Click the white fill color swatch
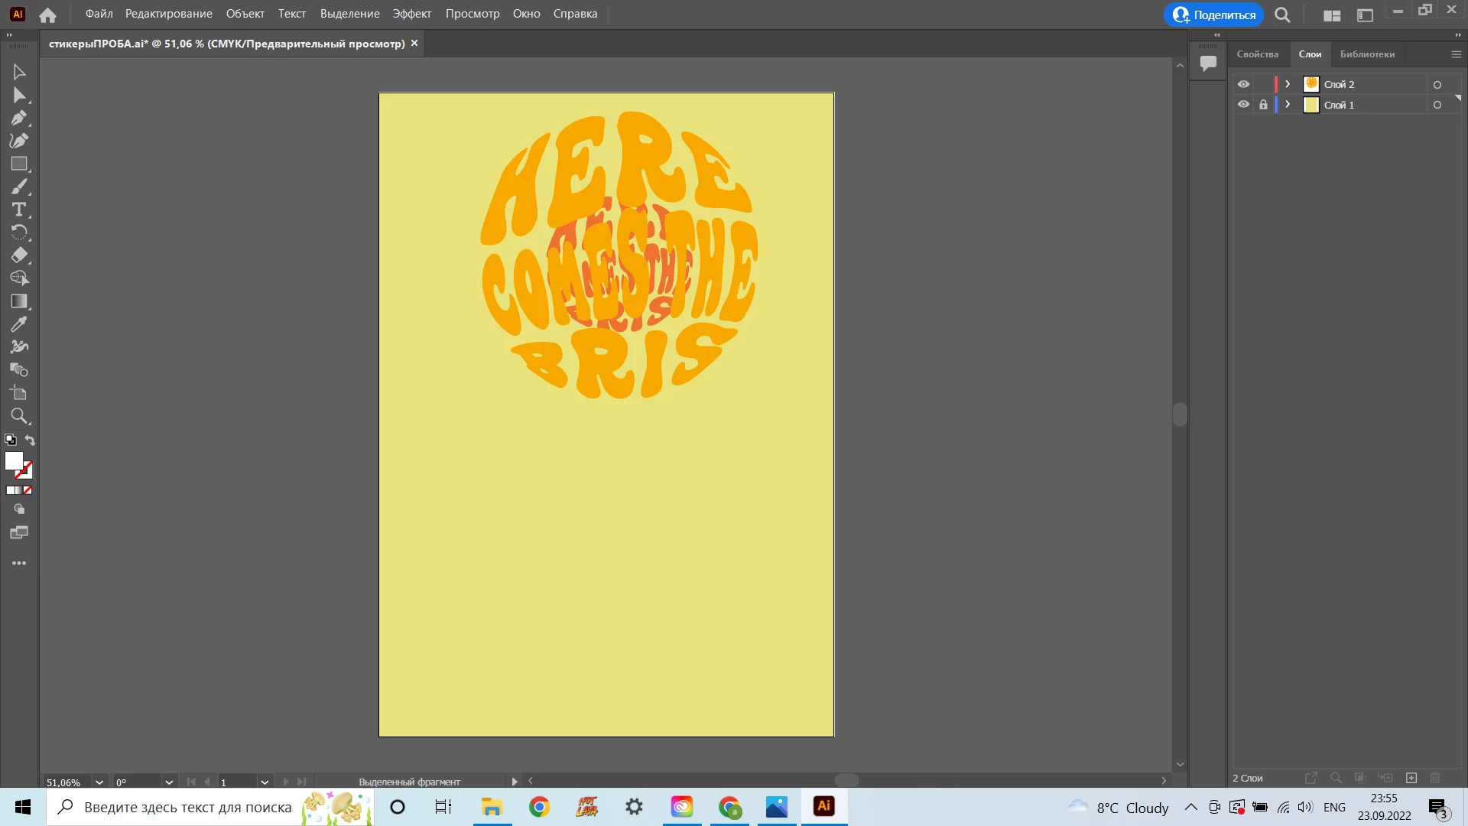This screenshot has width=1468, height=826. [x=13, y=460]
